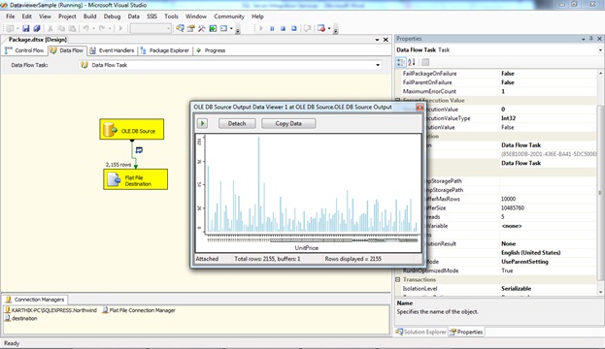
Task: Select the Package.dtsx [Design] document tab
Action: [x=38, y=40]
